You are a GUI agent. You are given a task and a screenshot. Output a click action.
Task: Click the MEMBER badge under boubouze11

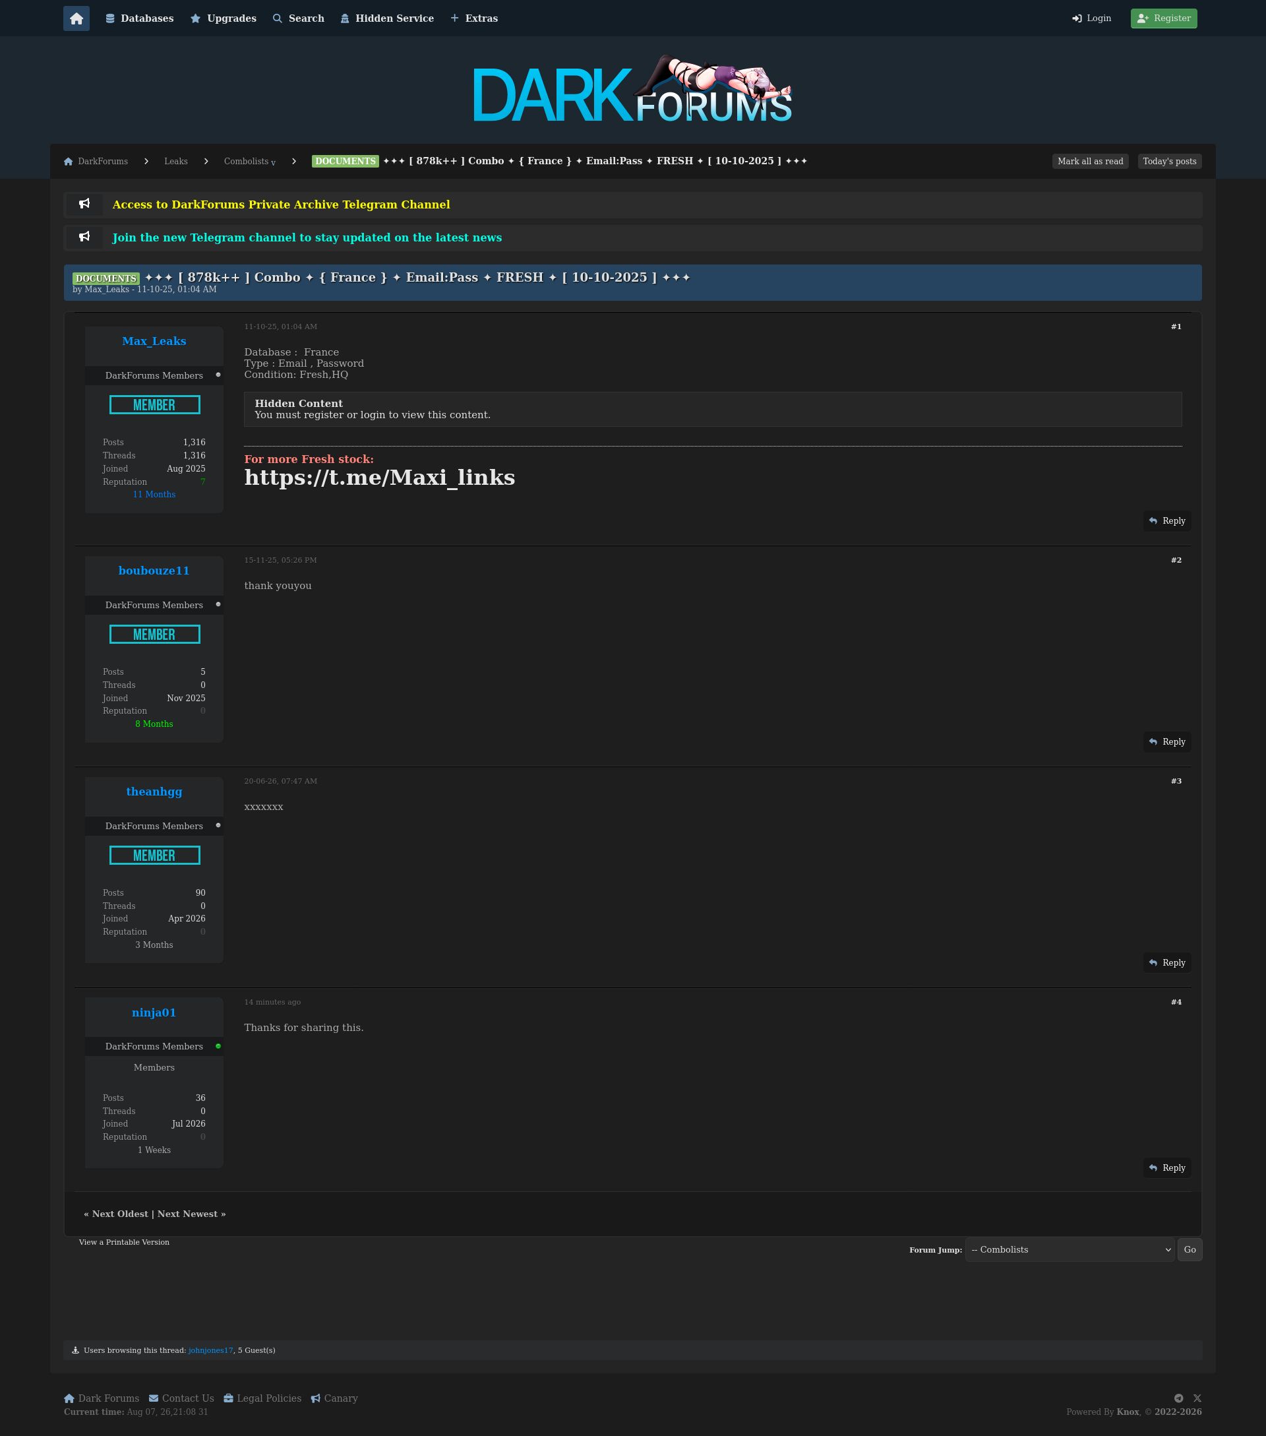154,635
